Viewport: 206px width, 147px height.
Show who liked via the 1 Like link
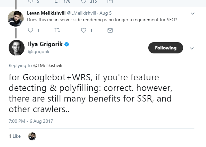[15, 136]
